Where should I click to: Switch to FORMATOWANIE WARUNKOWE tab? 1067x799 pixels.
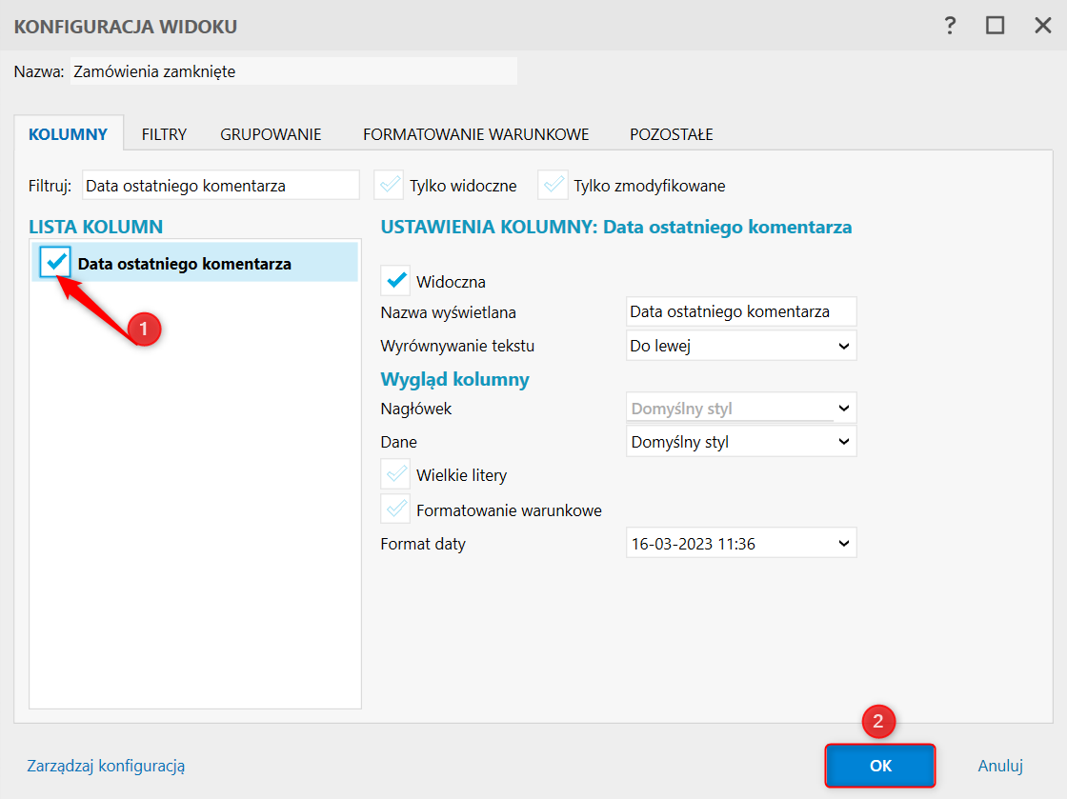[x=475, y=134]
